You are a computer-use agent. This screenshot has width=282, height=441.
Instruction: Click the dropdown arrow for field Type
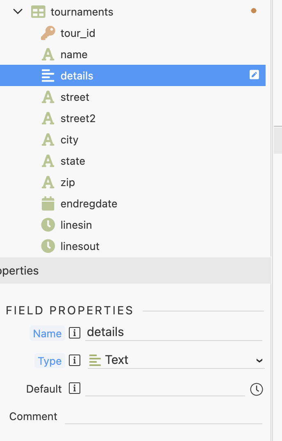coord(259,361)
